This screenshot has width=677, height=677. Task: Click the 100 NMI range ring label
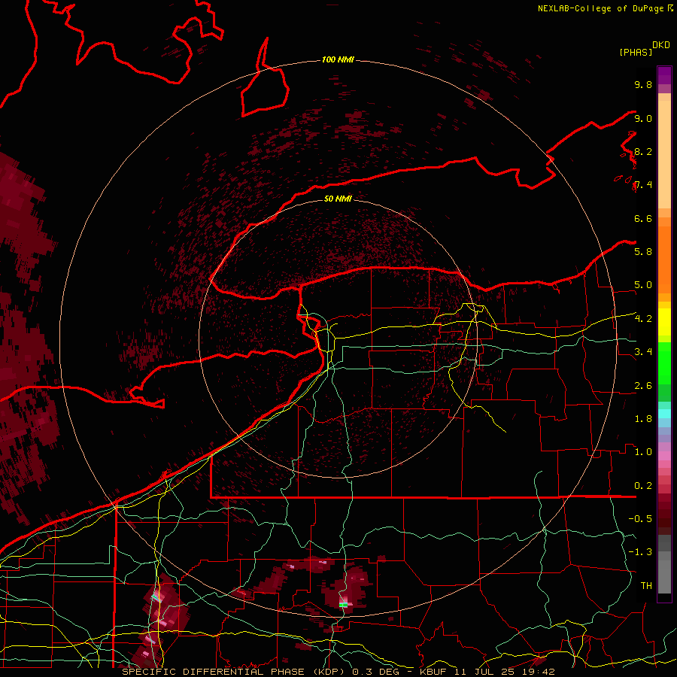(x=338, y=59)
